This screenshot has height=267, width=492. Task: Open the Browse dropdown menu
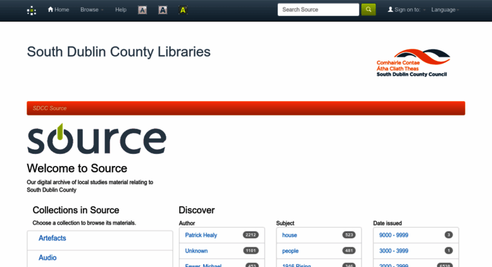[92, 9]
